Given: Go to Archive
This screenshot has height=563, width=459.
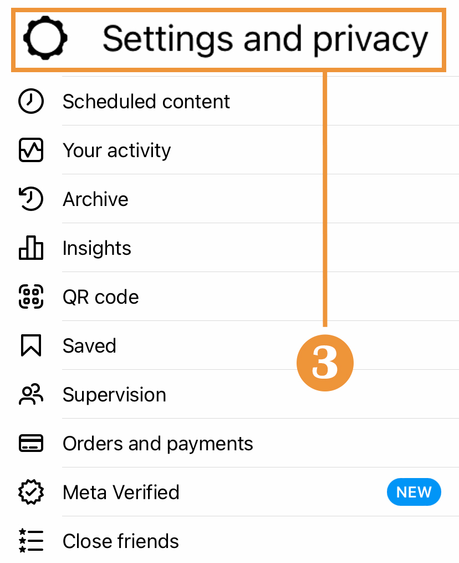Looking at the screenshot, I should [95, 199].
